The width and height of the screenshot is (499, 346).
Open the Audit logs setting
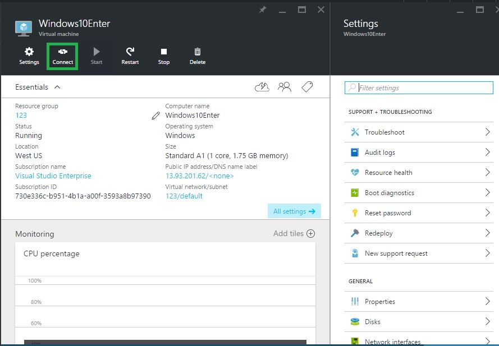[x=419, y=153]
